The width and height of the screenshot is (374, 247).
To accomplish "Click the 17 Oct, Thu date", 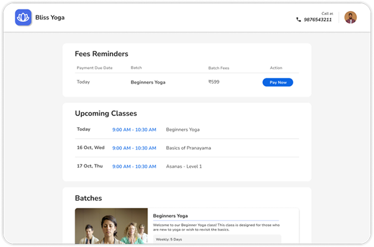I will click(x=90, y=166).
